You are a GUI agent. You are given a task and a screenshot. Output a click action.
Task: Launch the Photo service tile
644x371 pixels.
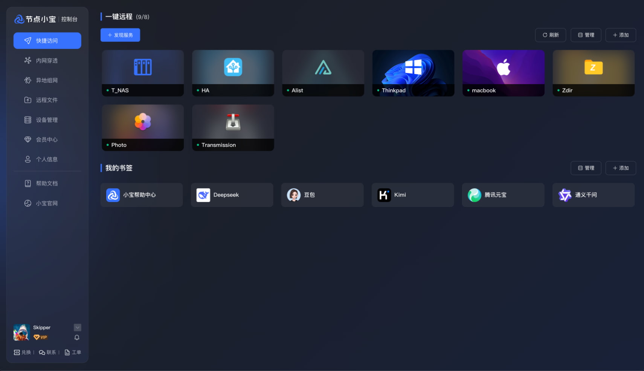click(143, 128)
